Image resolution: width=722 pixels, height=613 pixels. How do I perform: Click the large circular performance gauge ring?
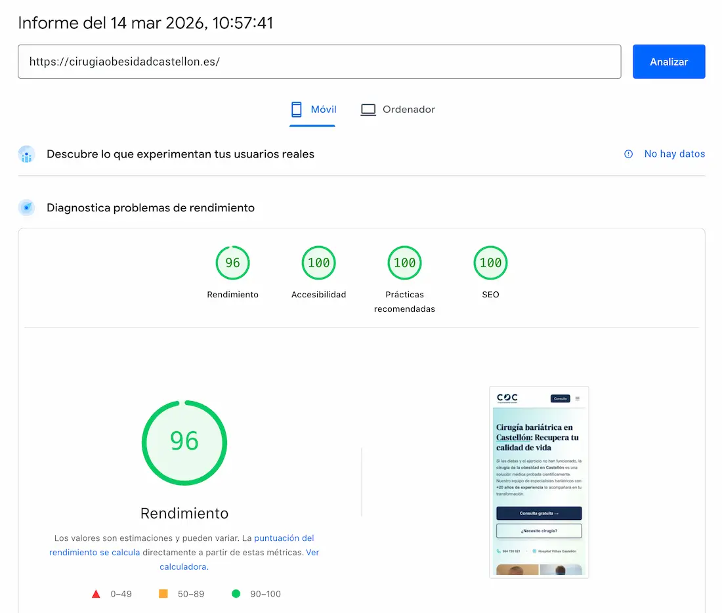coord(184,442)
